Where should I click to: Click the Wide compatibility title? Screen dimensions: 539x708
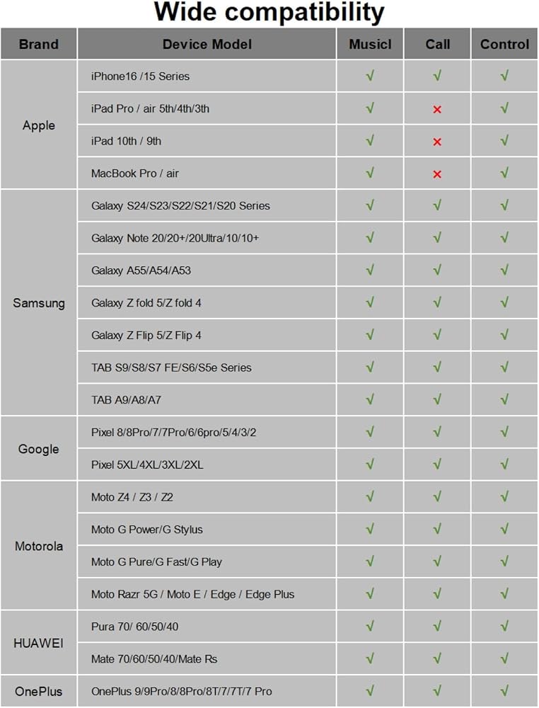(269, 12)
